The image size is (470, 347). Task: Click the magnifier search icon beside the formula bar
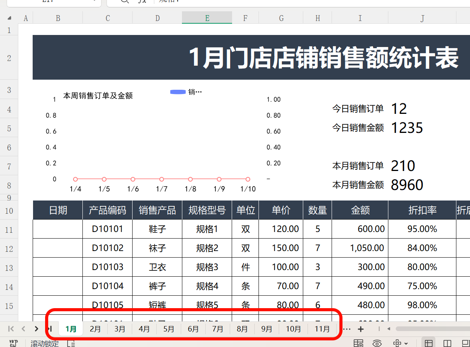point(124,2)
